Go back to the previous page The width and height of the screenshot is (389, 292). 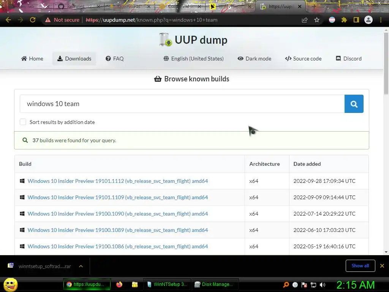tap(8, 20)
